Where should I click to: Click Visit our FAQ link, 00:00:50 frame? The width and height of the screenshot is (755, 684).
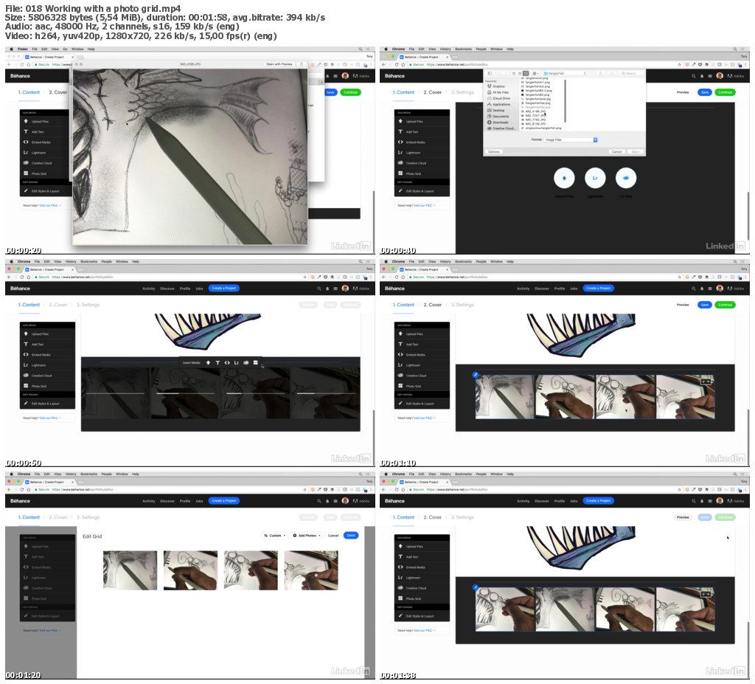(48, 418)
